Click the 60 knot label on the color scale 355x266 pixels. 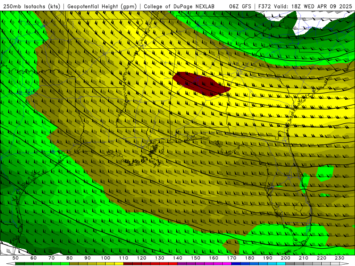pos(33,258)
